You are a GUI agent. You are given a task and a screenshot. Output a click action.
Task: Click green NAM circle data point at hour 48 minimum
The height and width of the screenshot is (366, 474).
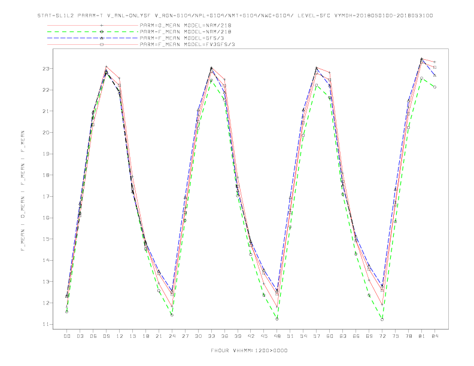point(277,319)
